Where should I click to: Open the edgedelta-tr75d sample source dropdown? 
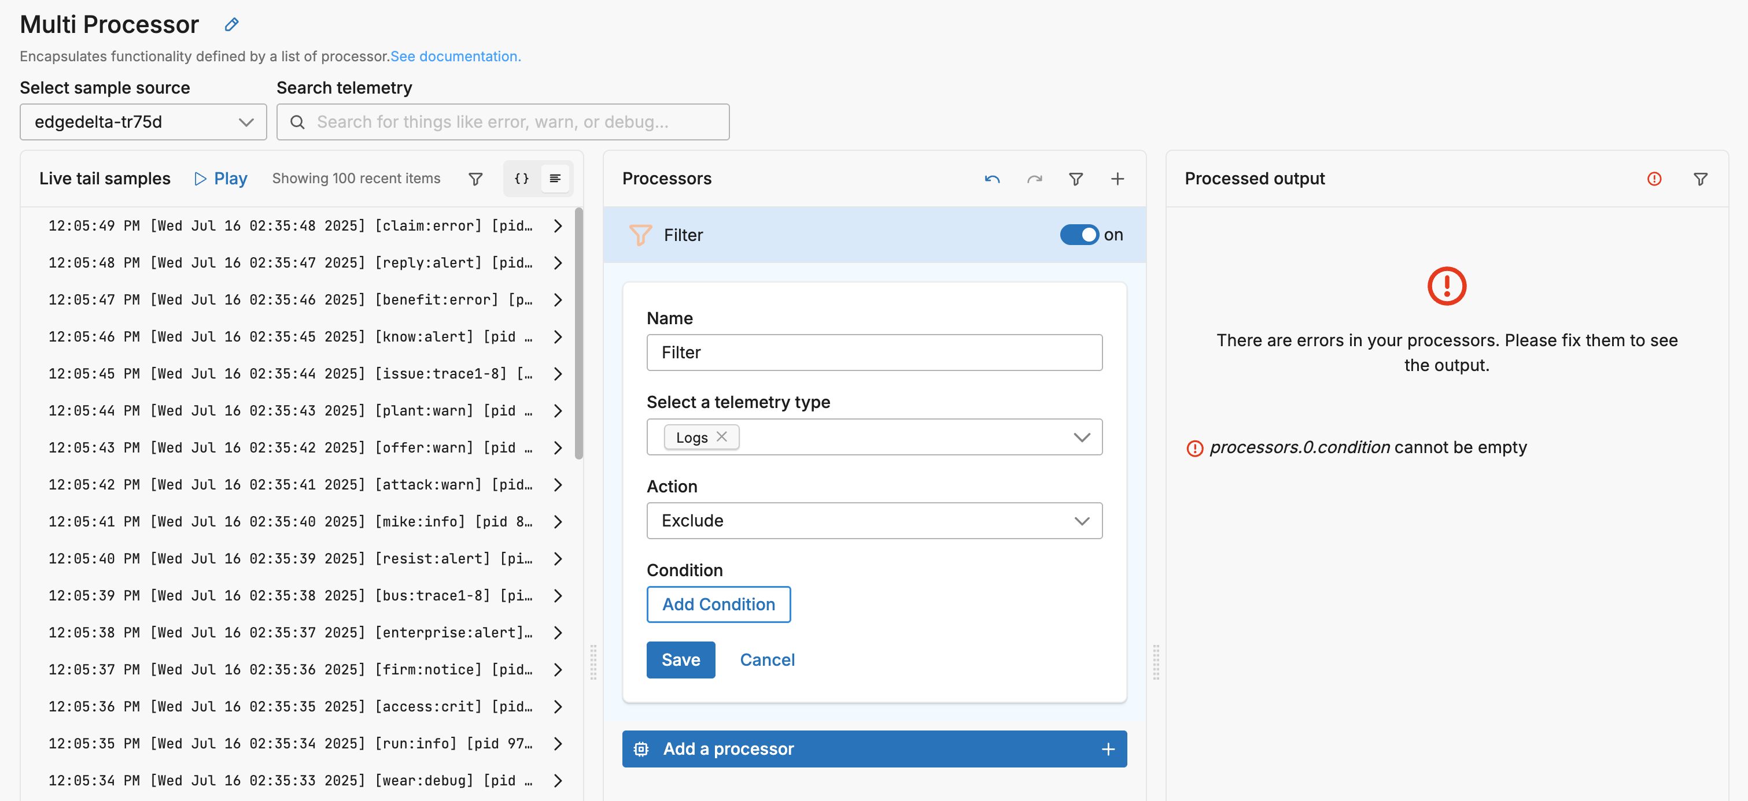tap(143, 122)
